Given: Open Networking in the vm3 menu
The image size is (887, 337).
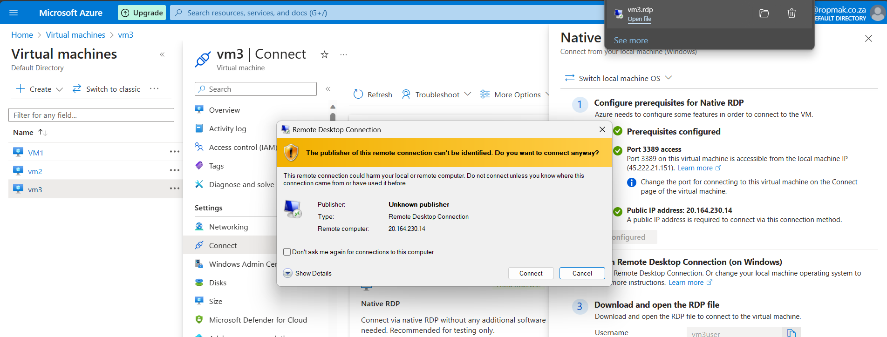Looking at the screenshot, I should point(228,227).
